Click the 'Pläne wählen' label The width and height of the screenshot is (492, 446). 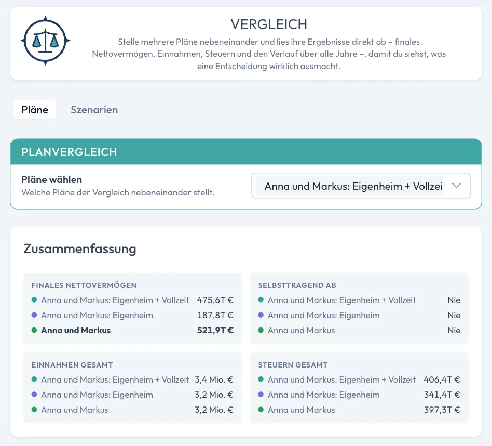tap(52, 179)
